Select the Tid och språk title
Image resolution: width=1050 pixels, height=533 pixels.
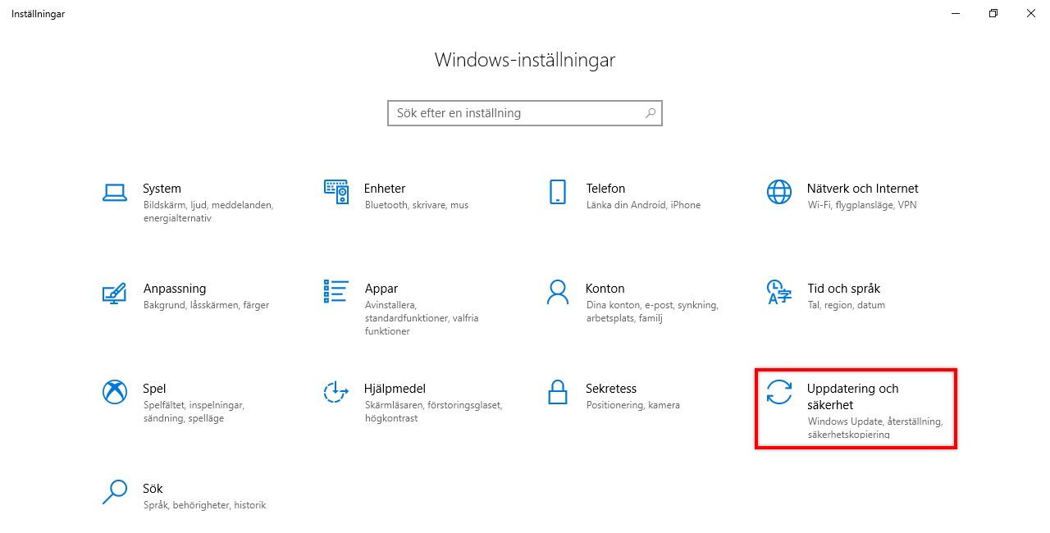(844, 289)
